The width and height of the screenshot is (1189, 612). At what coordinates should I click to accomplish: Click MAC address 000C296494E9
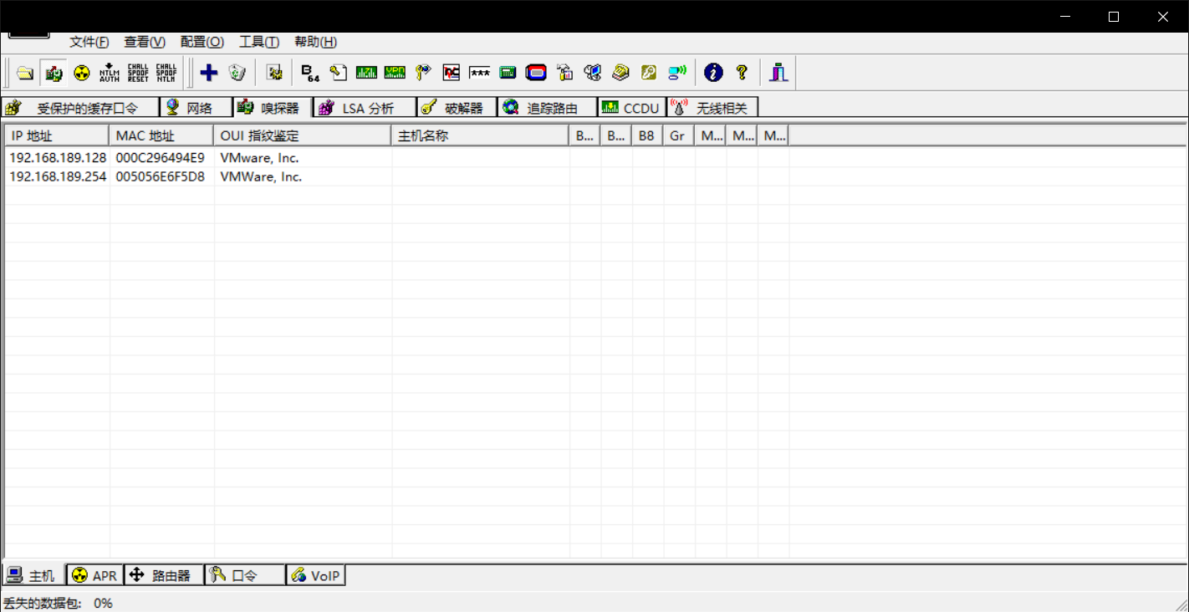(161, 157)
